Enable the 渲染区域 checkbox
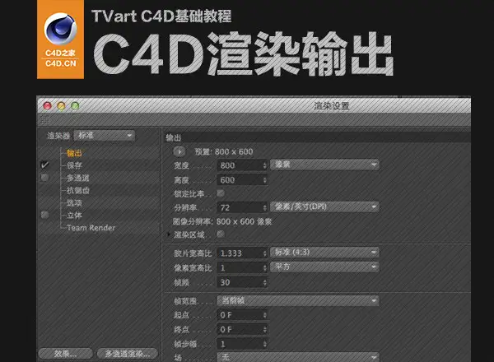 pyautogui.click(x=221, y=234)
